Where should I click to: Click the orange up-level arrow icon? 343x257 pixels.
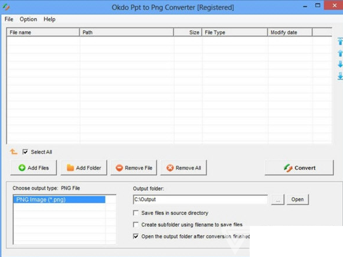point(13,152)
